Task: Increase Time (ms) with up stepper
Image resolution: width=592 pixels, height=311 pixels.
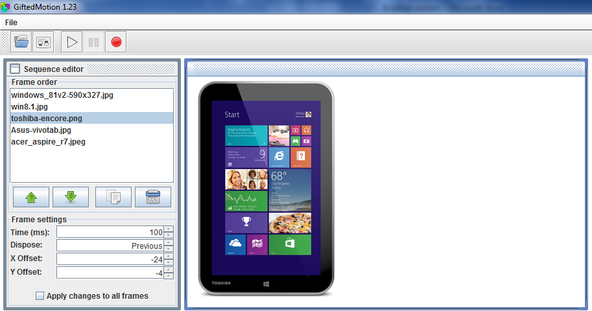Action: click(x=169, y=229)
